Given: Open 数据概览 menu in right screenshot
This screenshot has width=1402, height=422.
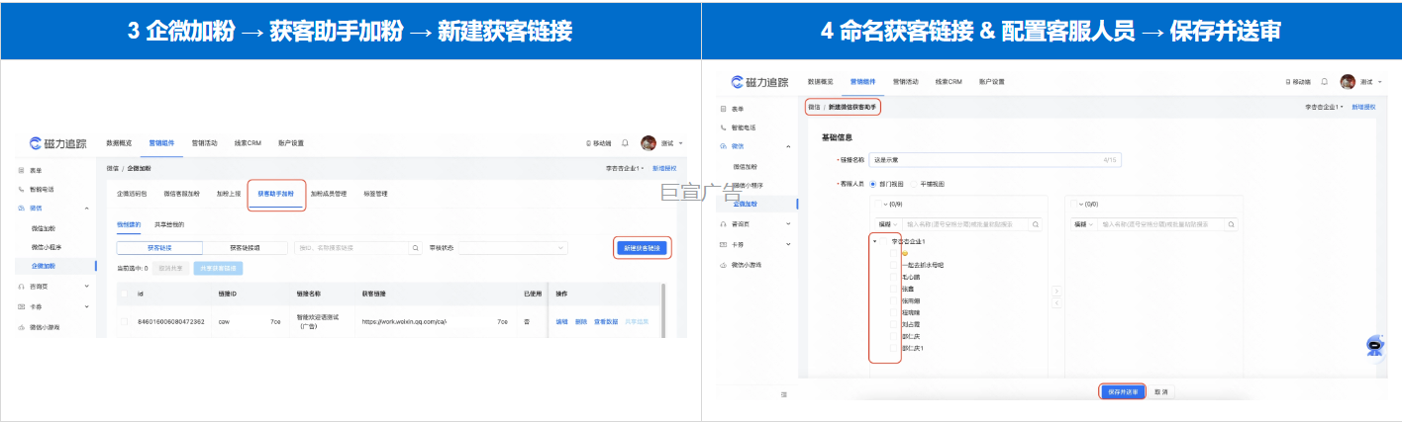Looking at the screenshot, I should pyautogui.click(x=821, y=82).
